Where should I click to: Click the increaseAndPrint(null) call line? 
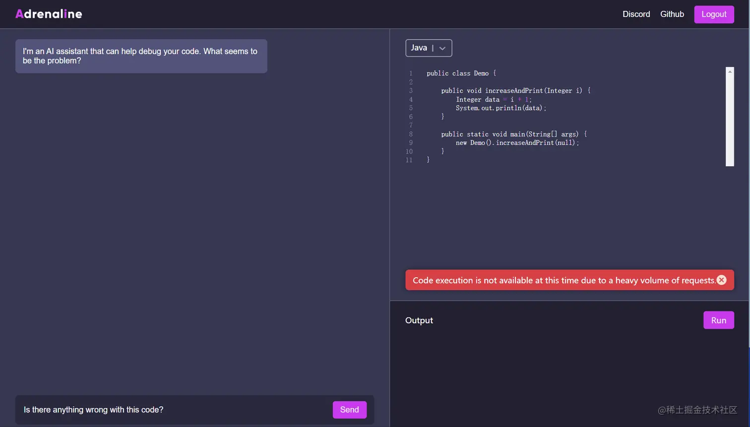coord(517,143)
